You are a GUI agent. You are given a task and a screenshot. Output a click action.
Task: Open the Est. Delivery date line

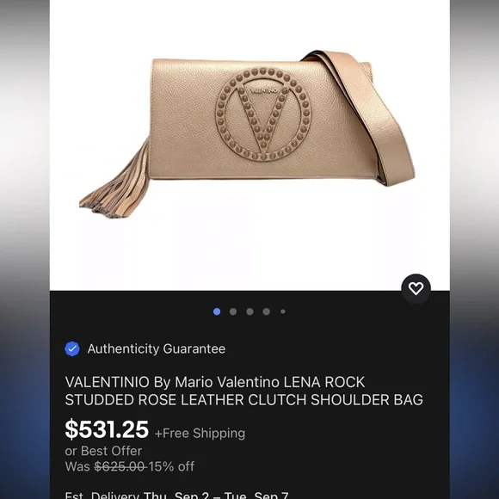[176, 495]
